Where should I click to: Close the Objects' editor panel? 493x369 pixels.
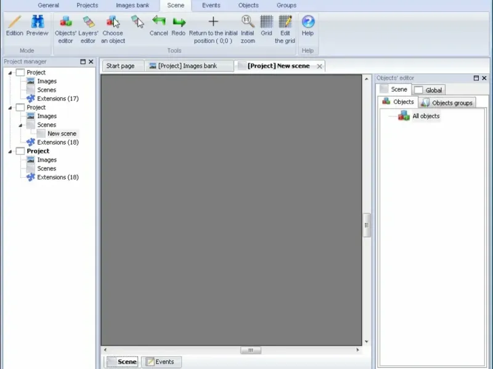(484, 78)
